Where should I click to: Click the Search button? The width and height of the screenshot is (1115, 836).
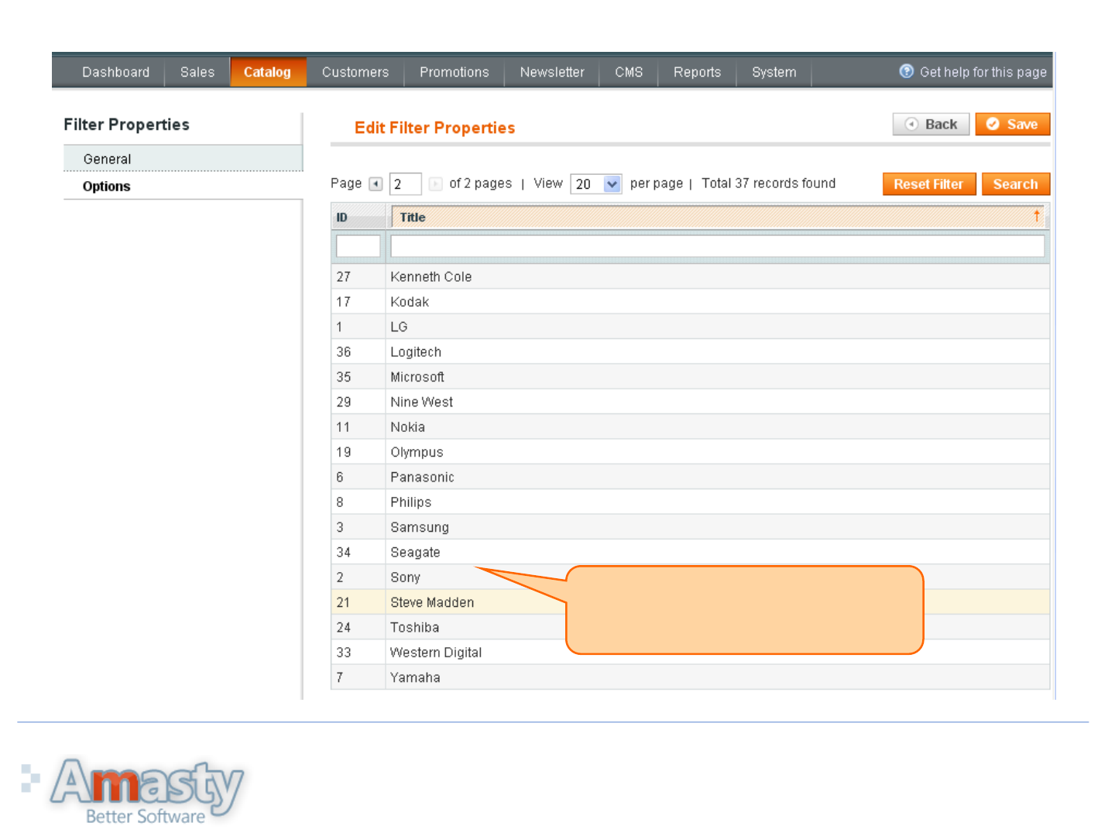click(1016, 184)
